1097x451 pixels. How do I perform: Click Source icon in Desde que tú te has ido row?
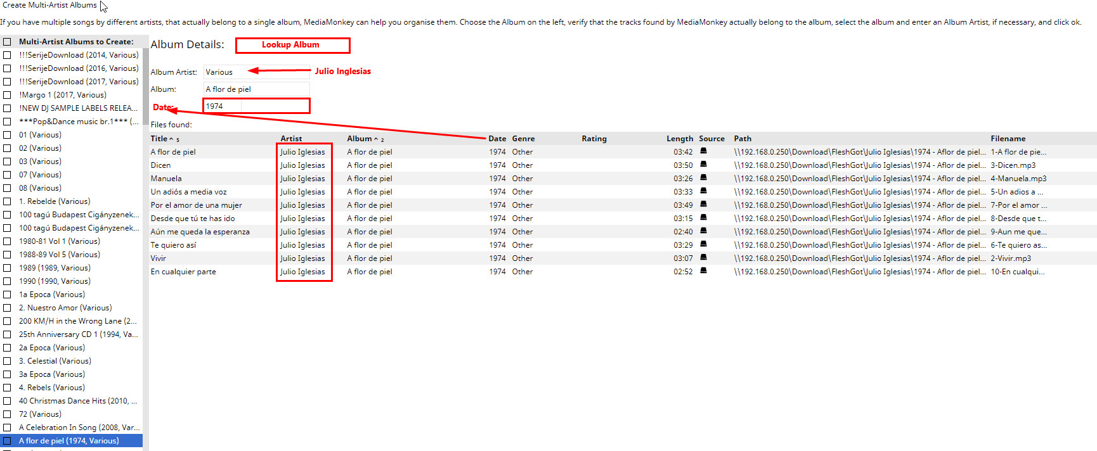703,218
